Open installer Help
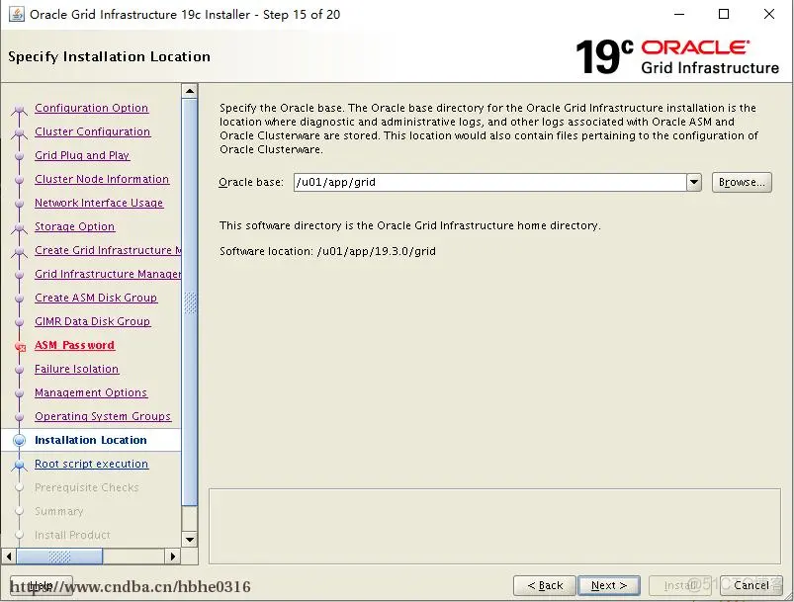This screenshot has height=602, width=794. click(x=42, y=586)
